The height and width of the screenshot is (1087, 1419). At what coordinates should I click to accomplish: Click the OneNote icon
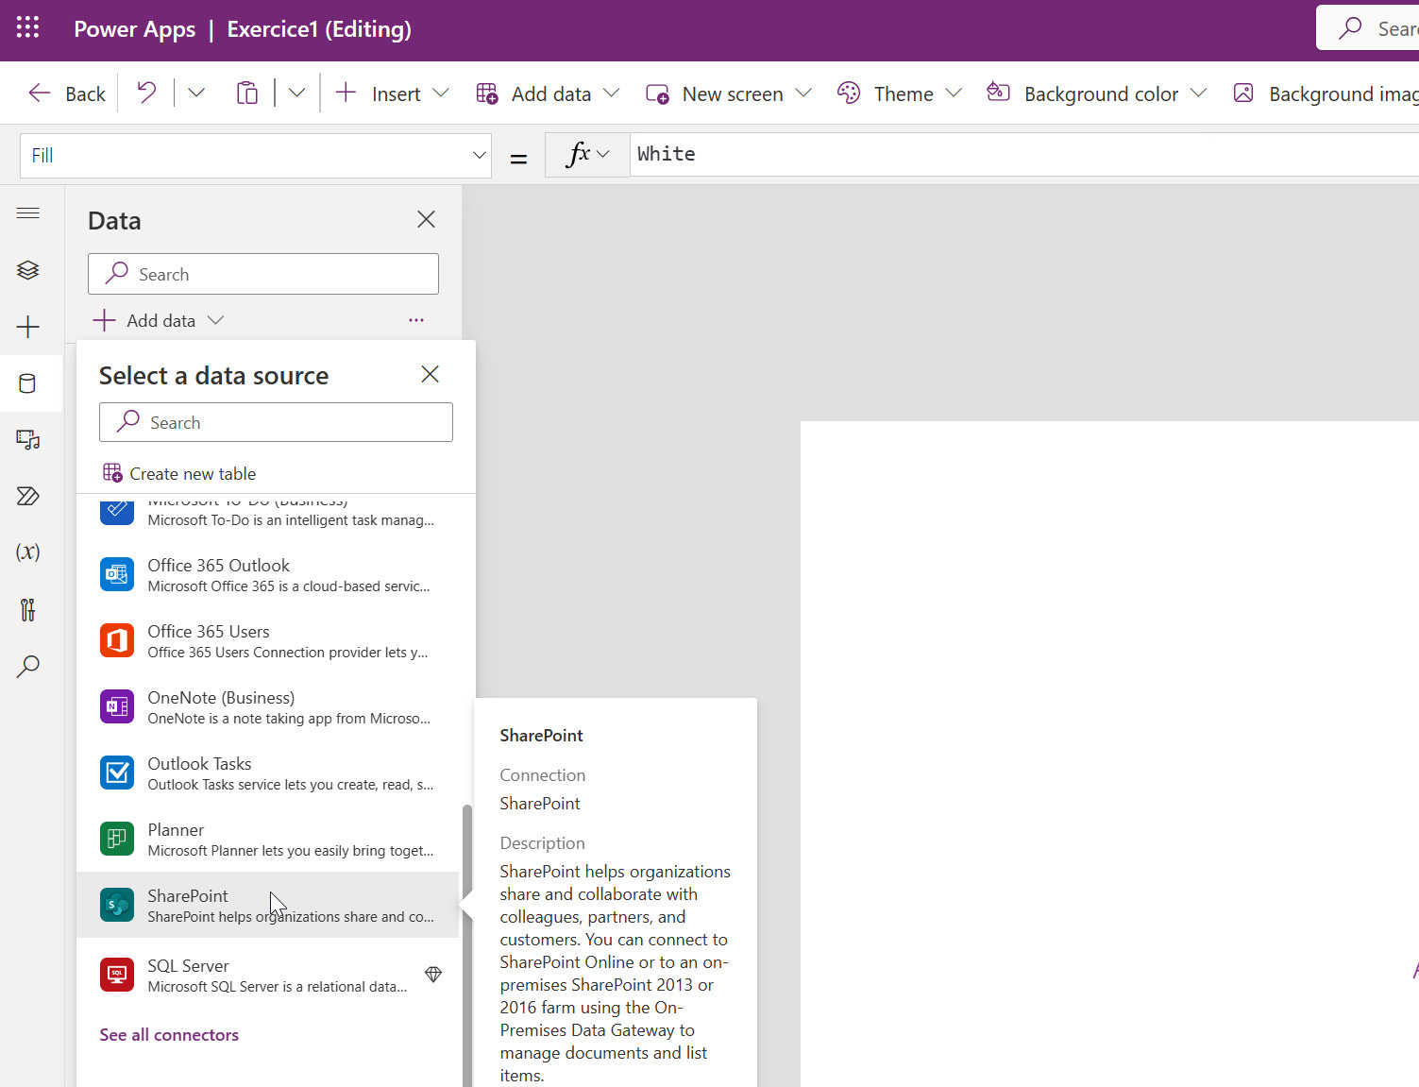click(x=117, y=706)
